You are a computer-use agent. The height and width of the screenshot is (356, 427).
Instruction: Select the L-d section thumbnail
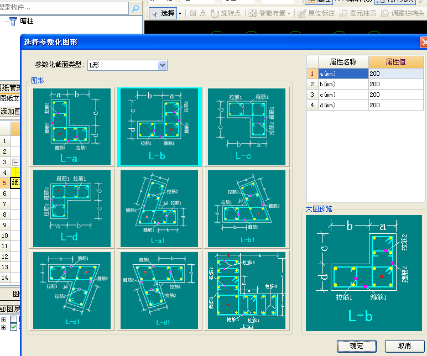(x=72, y=208)
